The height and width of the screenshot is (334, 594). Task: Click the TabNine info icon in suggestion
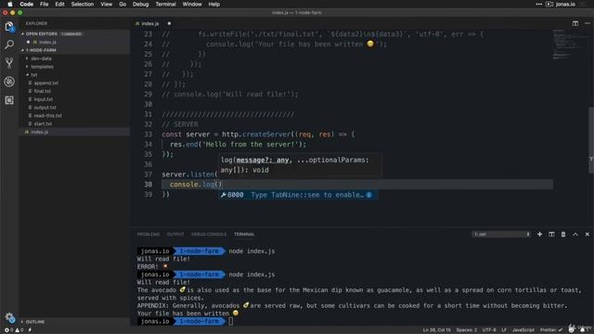click(x=369, y=195)
